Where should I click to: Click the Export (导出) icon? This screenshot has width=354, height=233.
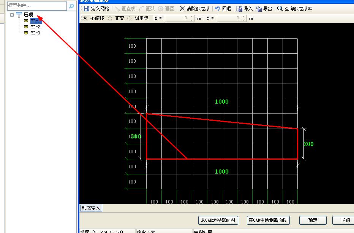(x=259, y=9)
